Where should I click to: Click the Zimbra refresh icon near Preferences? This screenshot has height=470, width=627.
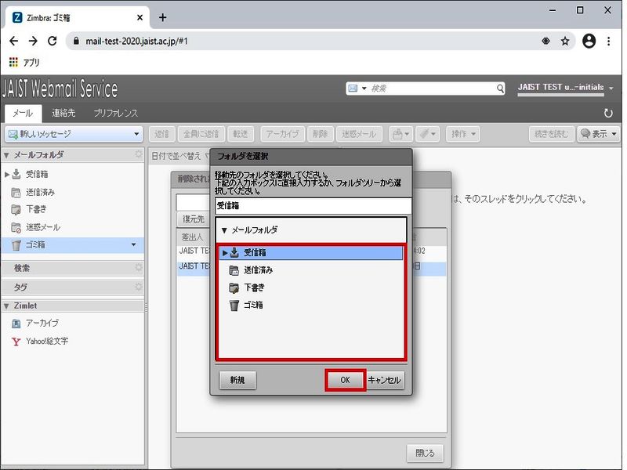[608, 114]
